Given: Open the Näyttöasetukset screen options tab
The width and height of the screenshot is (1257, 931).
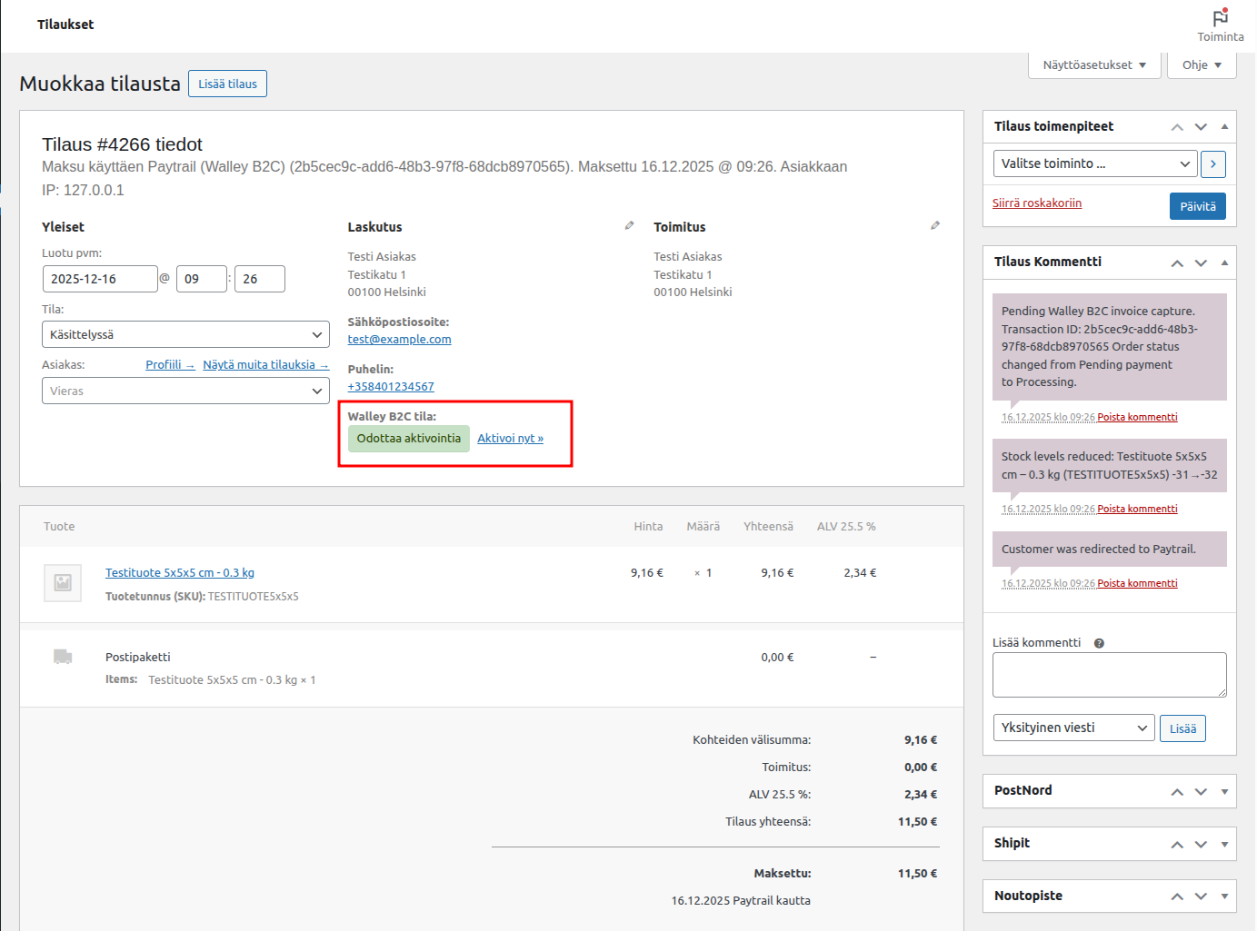Looking at the screenshot, I should coord(1094,65).
